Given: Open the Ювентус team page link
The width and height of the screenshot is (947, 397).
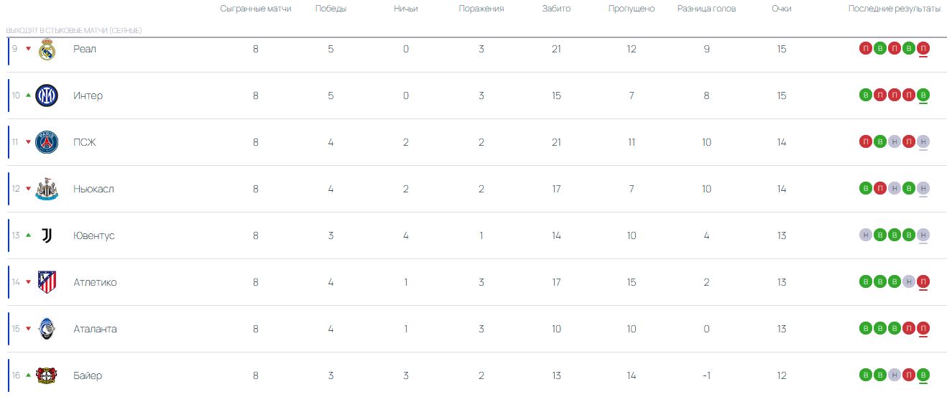Looking at the screenshot, I should point(94,235).
